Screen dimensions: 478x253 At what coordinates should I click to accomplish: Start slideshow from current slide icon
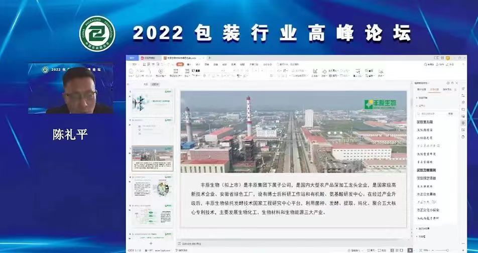[x=161, y=71]
